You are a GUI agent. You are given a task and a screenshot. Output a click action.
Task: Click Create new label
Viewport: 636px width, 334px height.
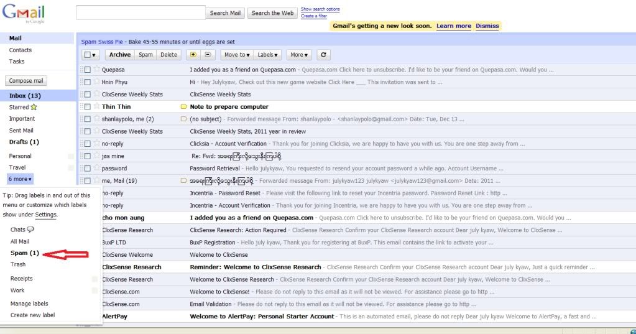click(32, 315)
